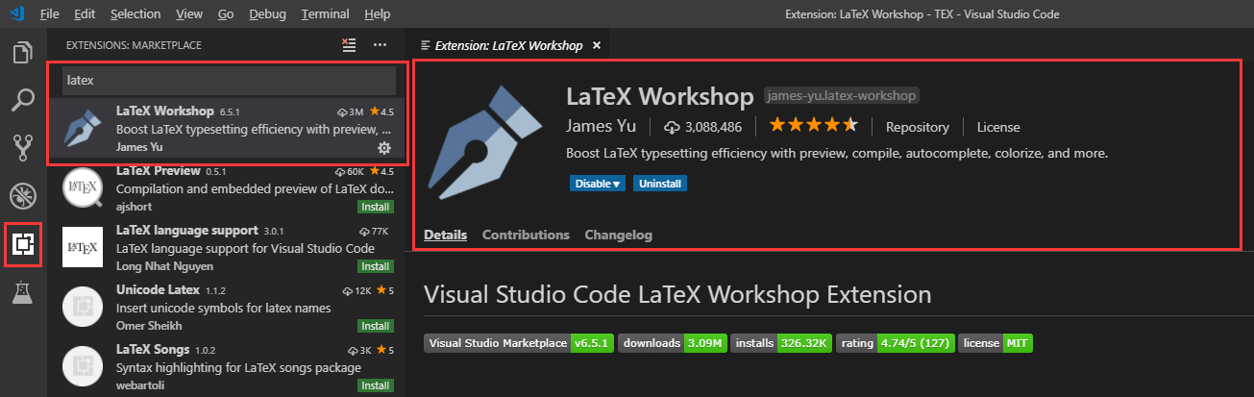Open the Edit menu
This screenshot has width=1254, height=397.
point(85,14)
